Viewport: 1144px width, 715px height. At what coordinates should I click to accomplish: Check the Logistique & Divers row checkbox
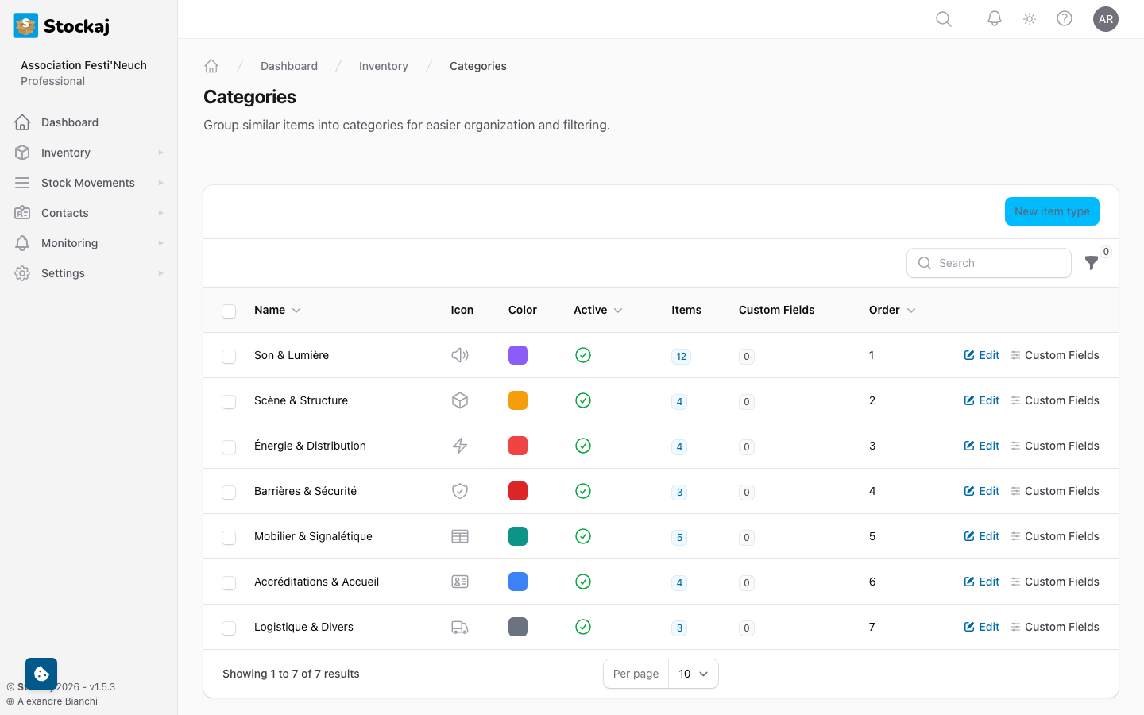click(229, 628)
